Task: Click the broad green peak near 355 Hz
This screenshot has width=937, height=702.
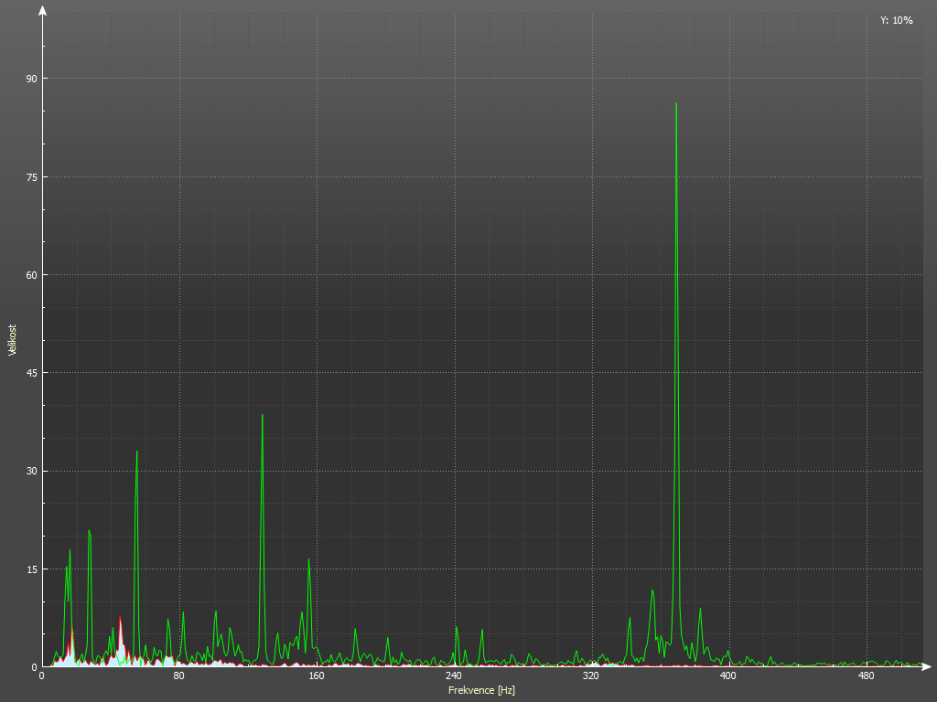Action: click(x=652, y=591)
